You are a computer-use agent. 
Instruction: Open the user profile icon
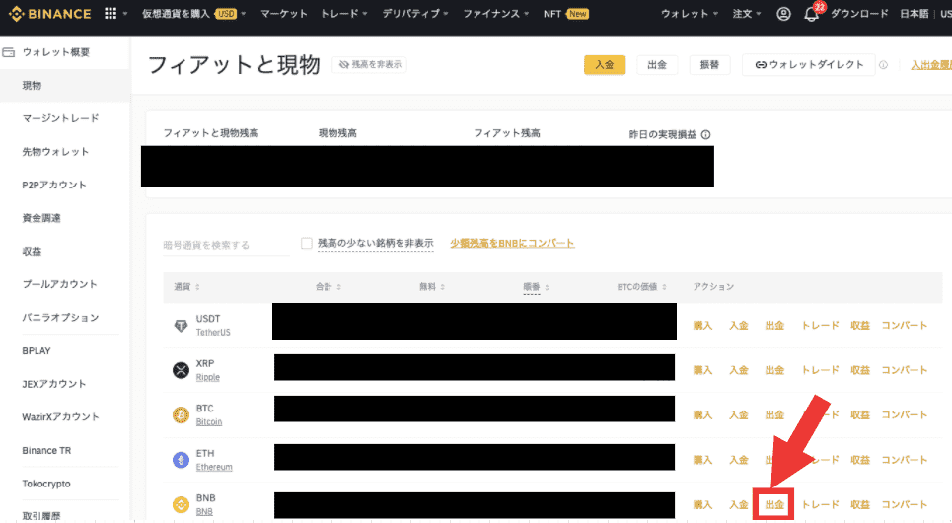coord(783,14)
